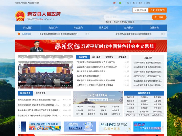Open 政府工作报告 under 政府信息公开
Viewport: 182px width, 136px height.
coord(144,115)
